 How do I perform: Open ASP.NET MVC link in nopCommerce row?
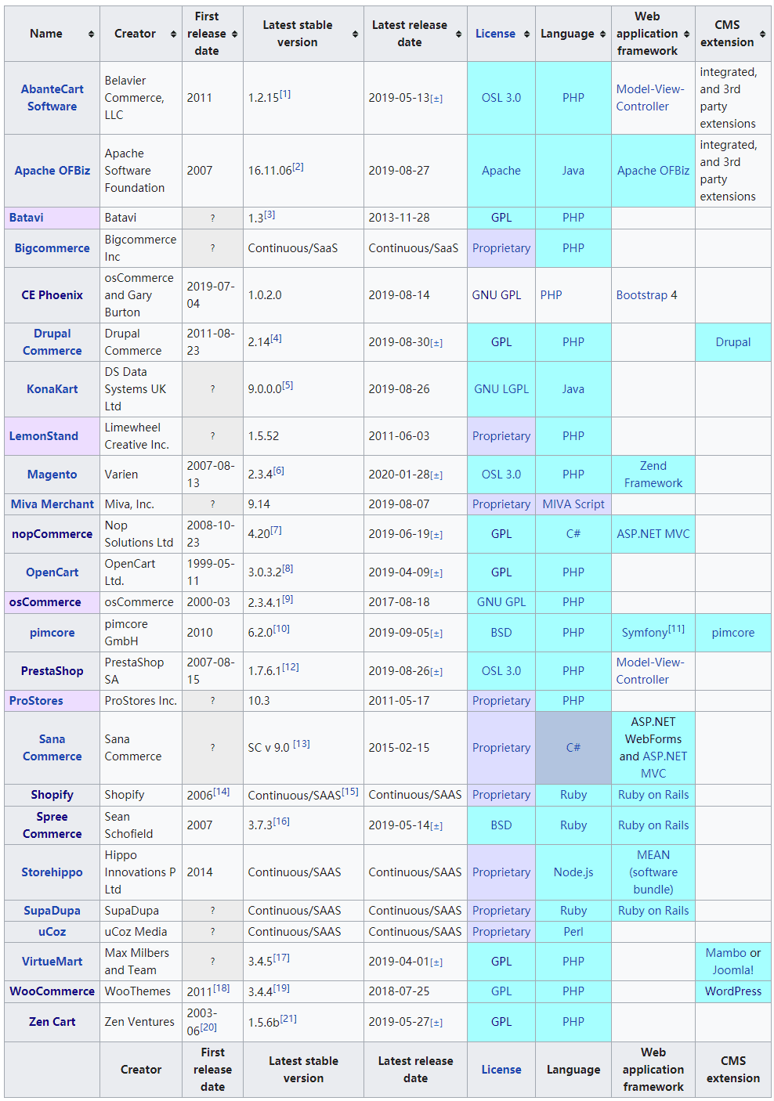click(x=653, y=534)
